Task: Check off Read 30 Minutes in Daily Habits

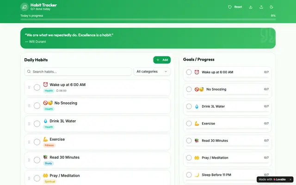Action: pos(37,160)
